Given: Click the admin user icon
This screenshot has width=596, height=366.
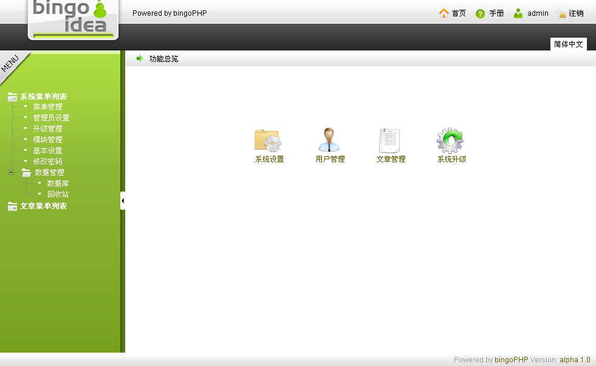Looking at the screenshot, I should click(x=518, y=13).
